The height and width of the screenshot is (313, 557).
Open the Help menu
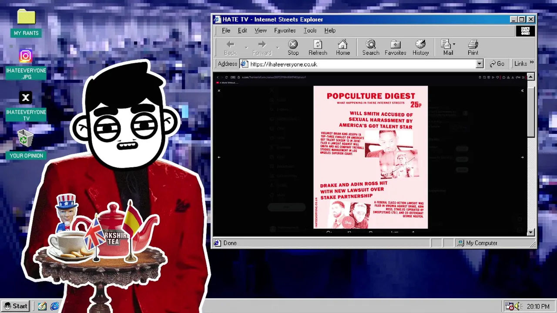(x=330, y=30)
